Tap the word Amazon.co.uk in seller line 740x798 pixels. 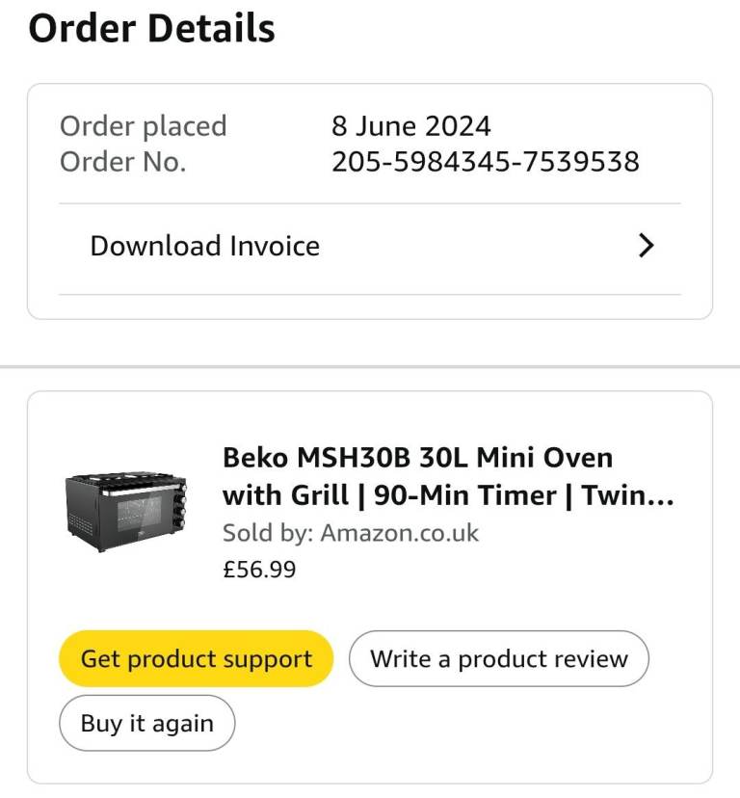pyautogui.click(x=400, y=533)
